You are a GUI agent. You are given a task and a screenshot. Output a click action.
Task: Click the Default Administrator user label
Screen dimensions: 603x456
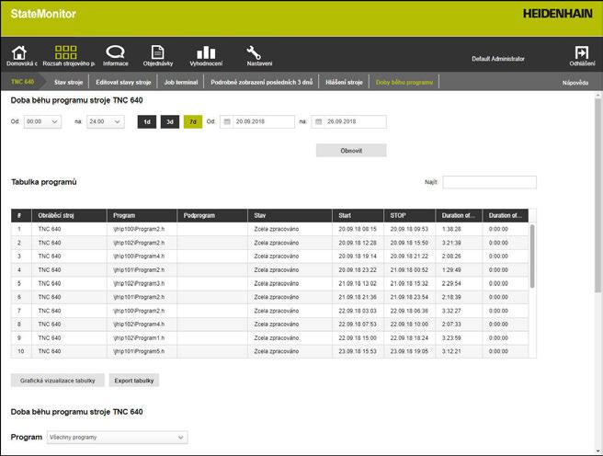click(498, 59)
